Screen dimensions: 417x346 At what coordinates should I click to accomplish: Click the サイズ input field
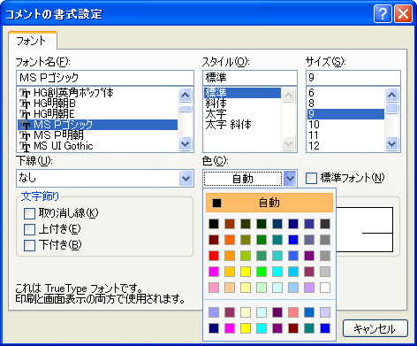tap(353, 78)
